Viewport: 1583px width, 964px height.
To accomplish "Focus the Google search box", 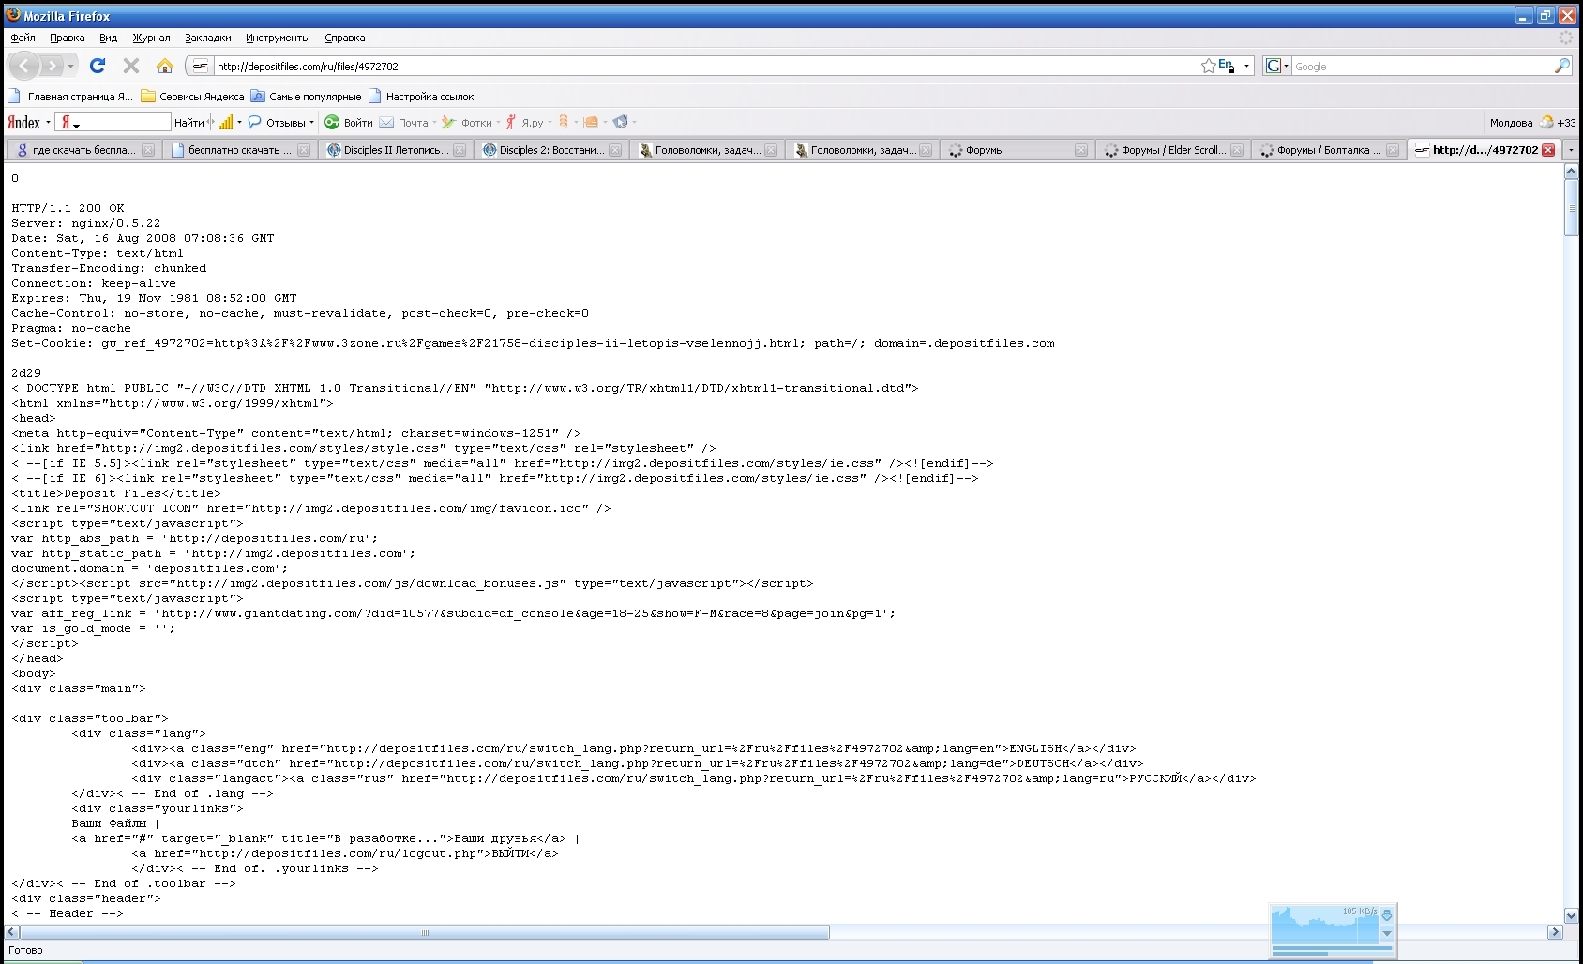I will coord(1422,67).
